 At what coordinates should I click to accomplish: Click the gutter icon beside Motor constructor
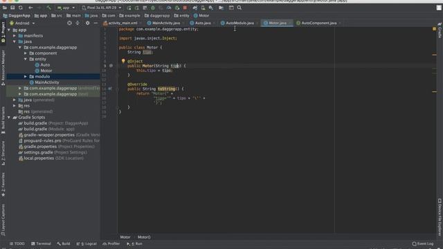coord(111,66)
